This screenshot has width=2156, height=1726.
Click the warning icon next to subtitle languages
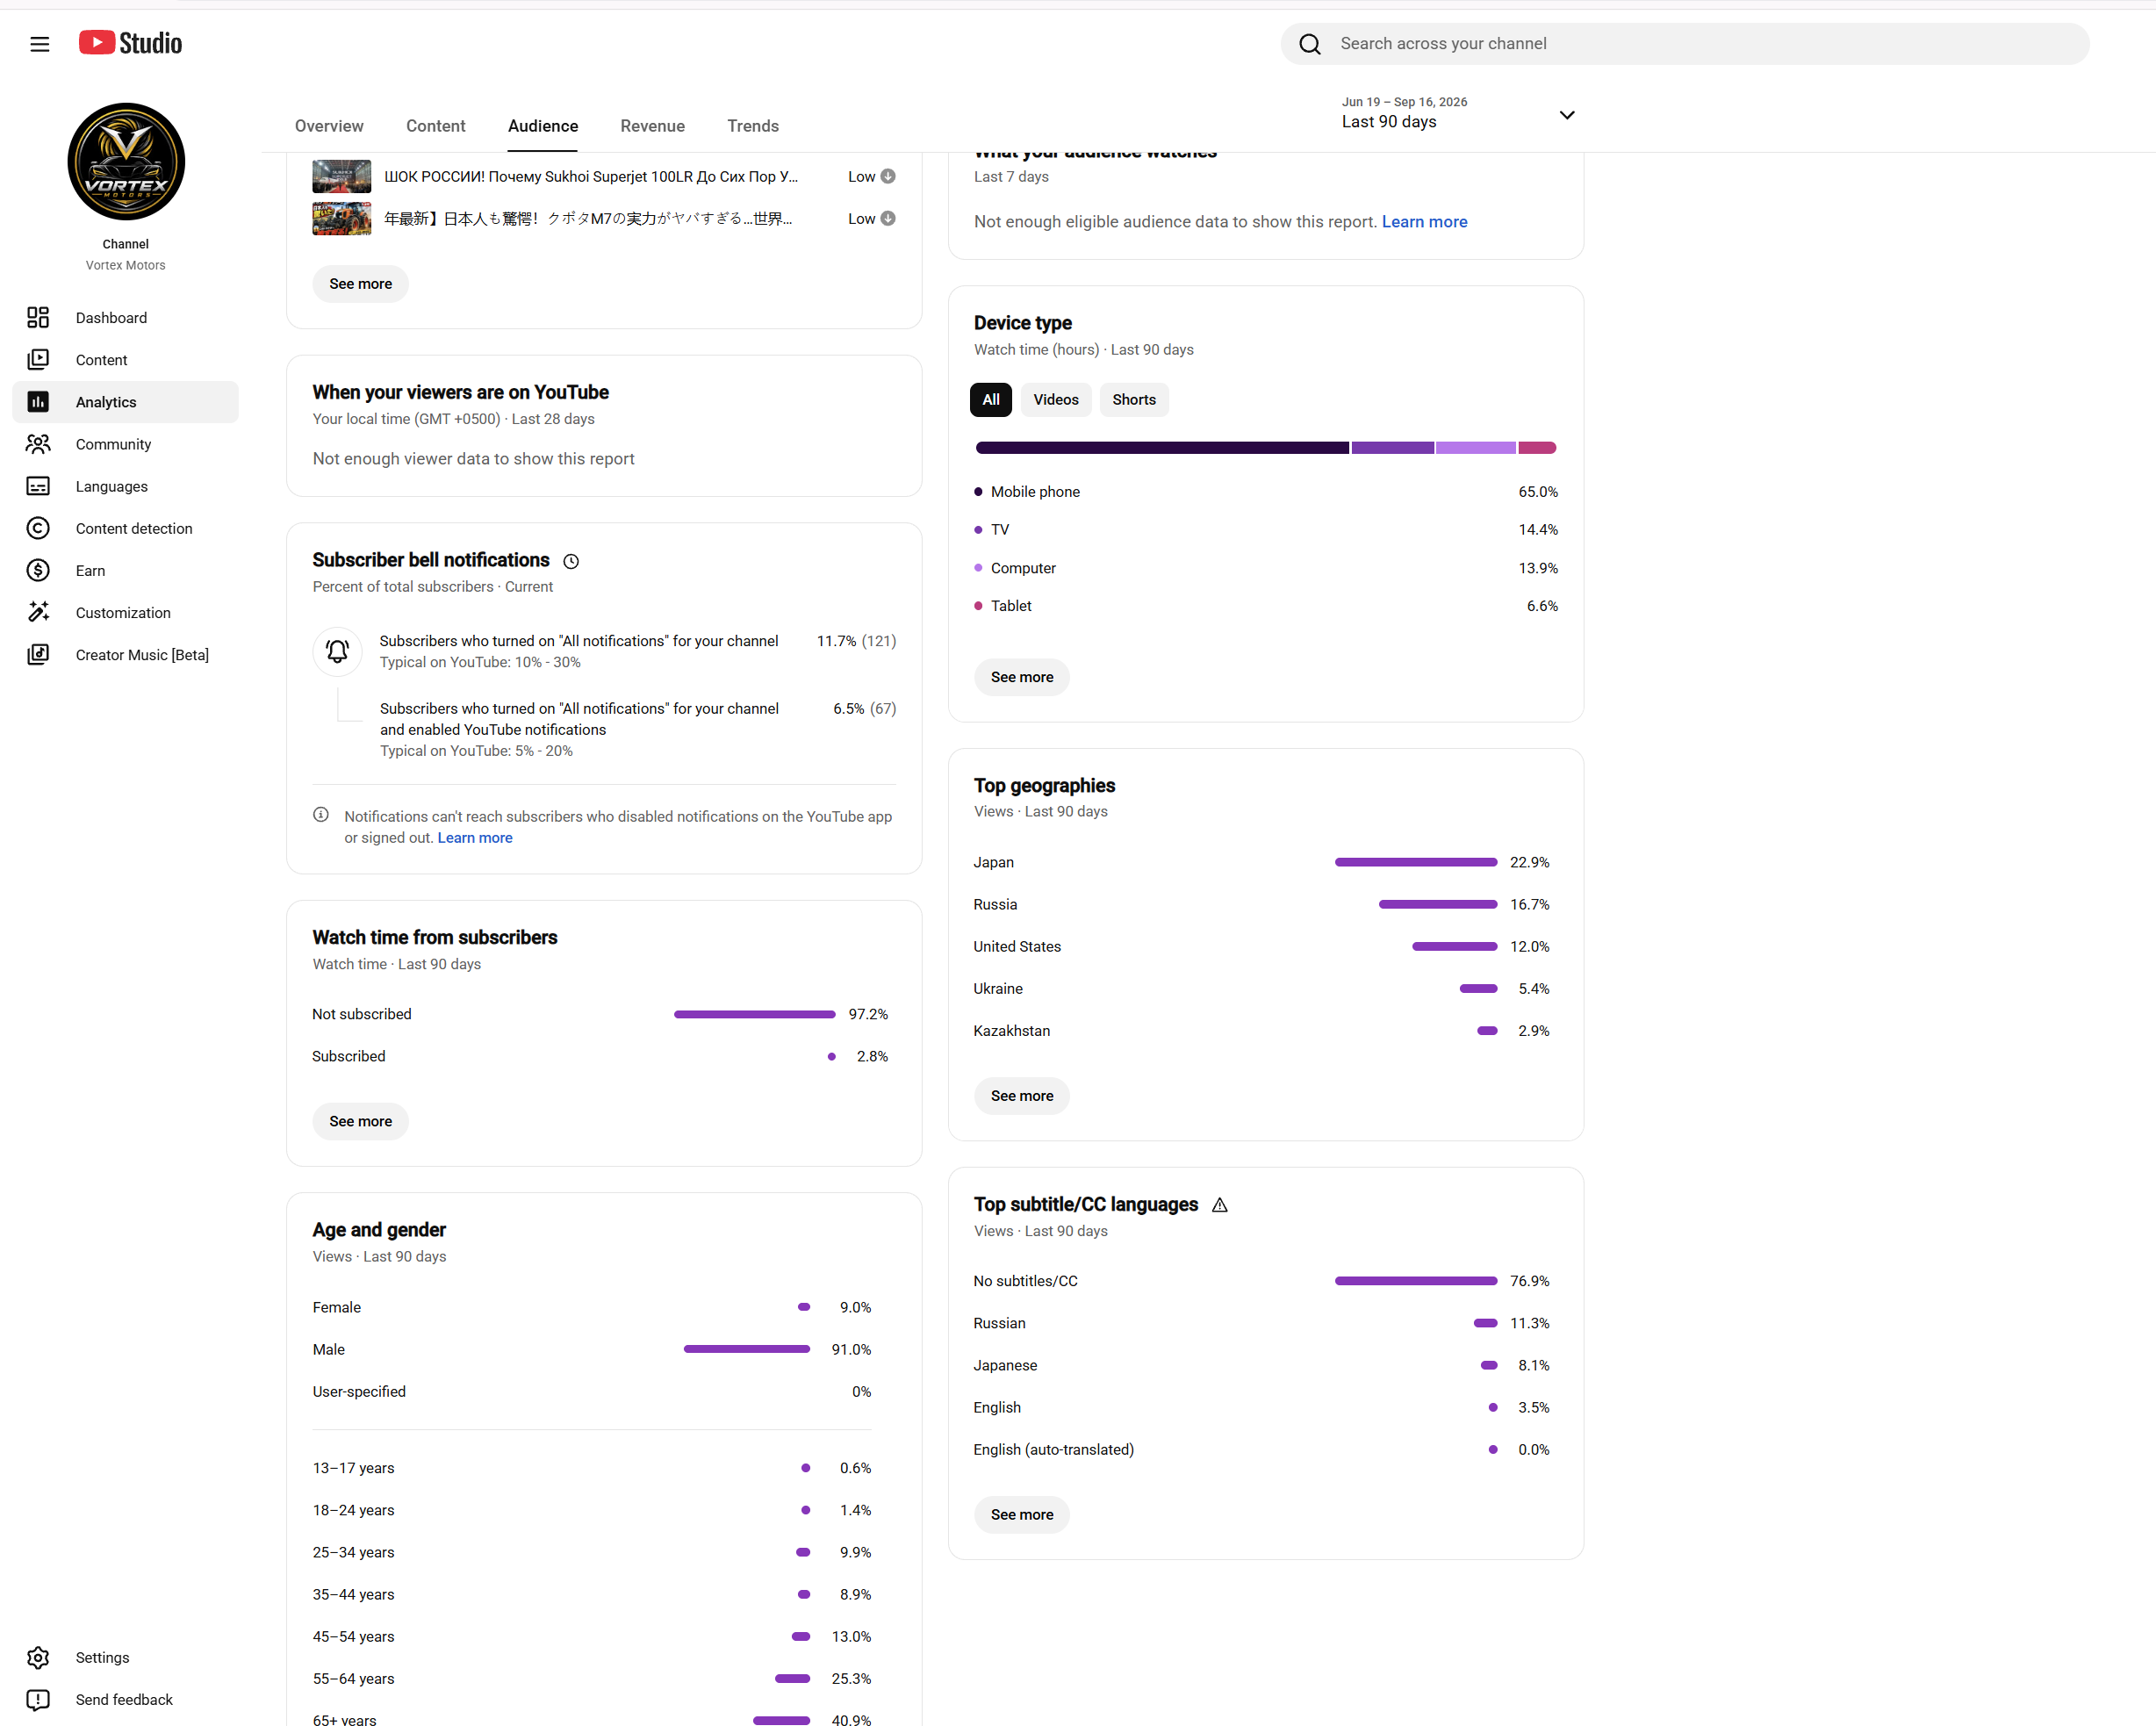pyautogui.click(x=1219, y=1205)
